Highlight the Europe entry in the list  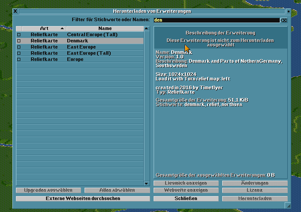(75, 59)
